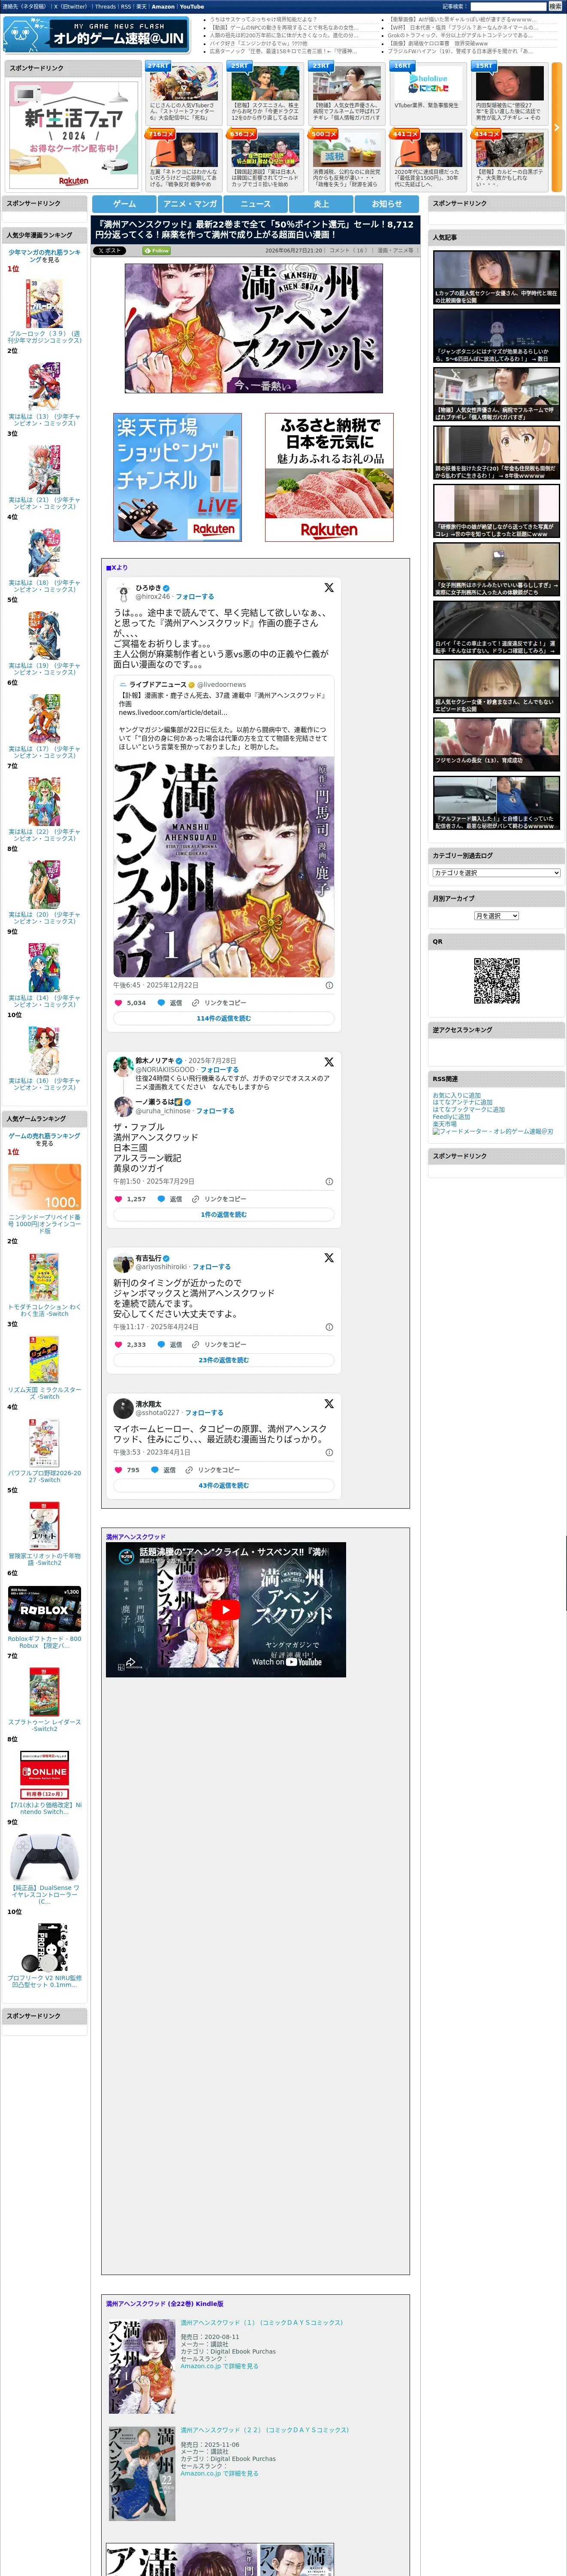Read 43件の返信を読む replies
The image size is (567, 2576).
(223, 1485)
